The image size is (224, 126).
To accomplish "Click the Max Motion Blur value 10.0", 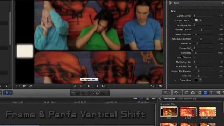I will point(220,66).
